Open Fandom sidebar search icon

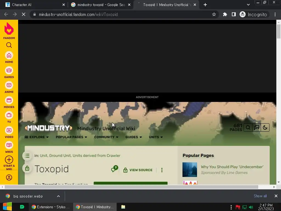point(9,45)
